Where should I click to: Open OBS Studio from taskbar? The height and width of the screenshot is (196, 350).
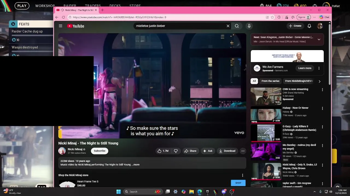[232, 192]
